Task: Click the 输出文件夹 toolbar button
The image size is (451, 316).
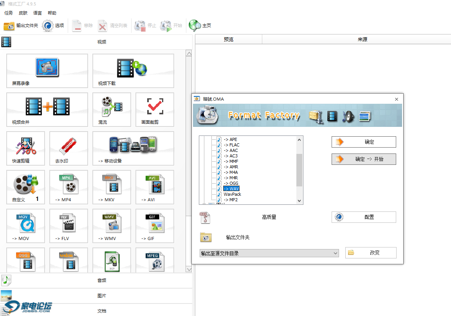Action: click(21, 25)
